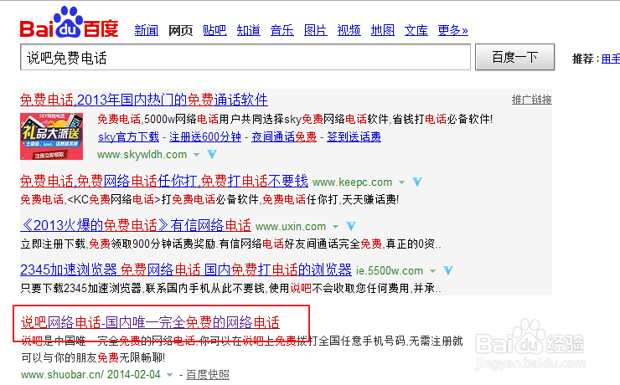Click the www.keepc.com URL text
This screenshot has height=385, width=620.
click(352, 182)
